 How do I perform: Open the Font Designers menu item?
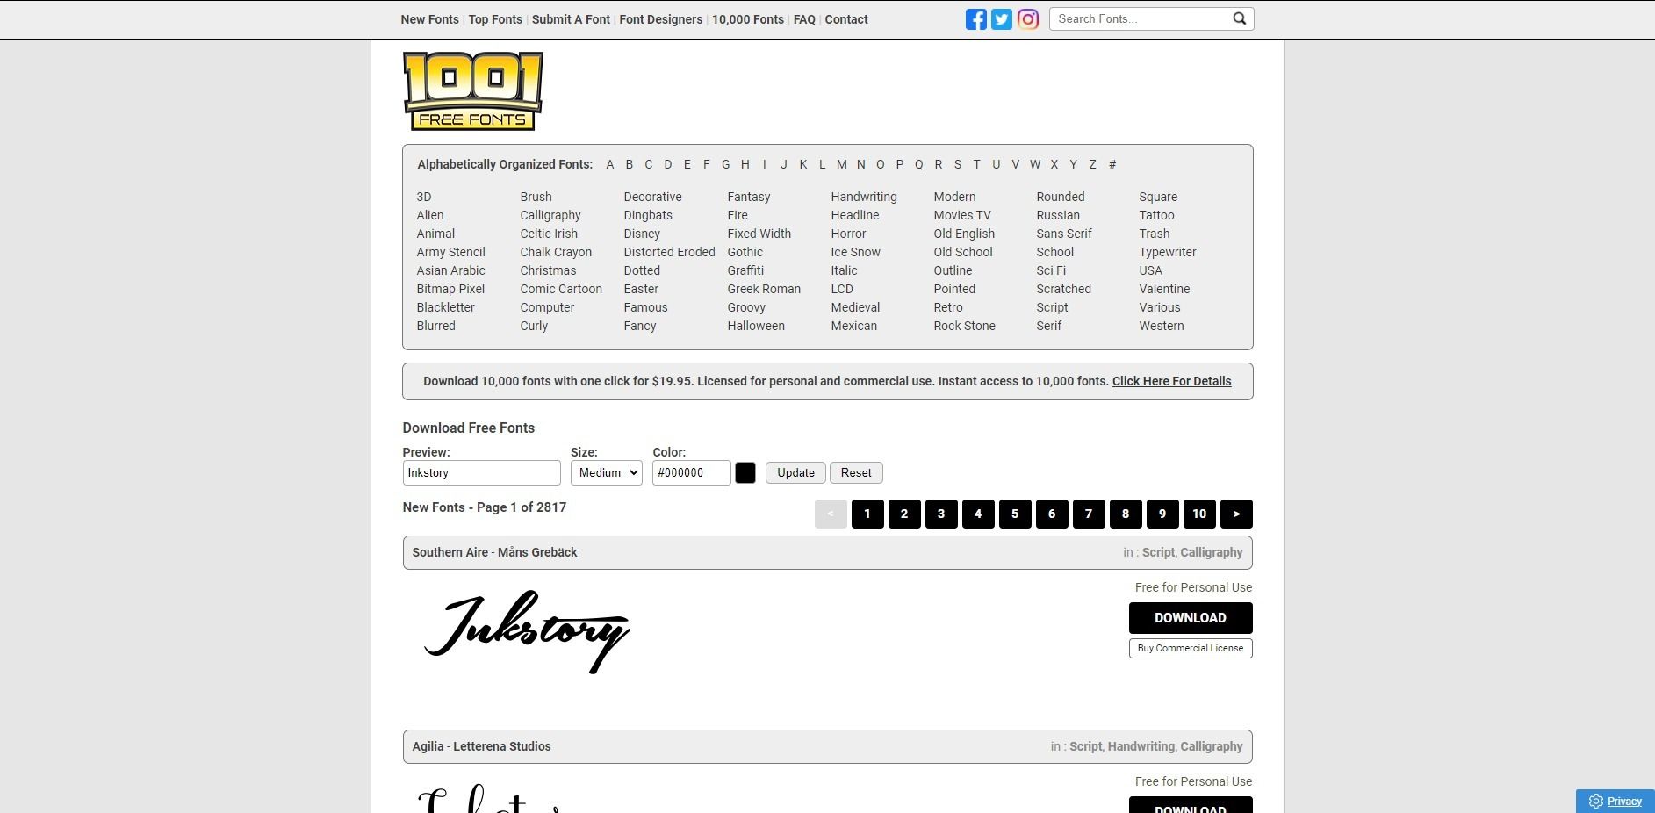click(660, 19)
